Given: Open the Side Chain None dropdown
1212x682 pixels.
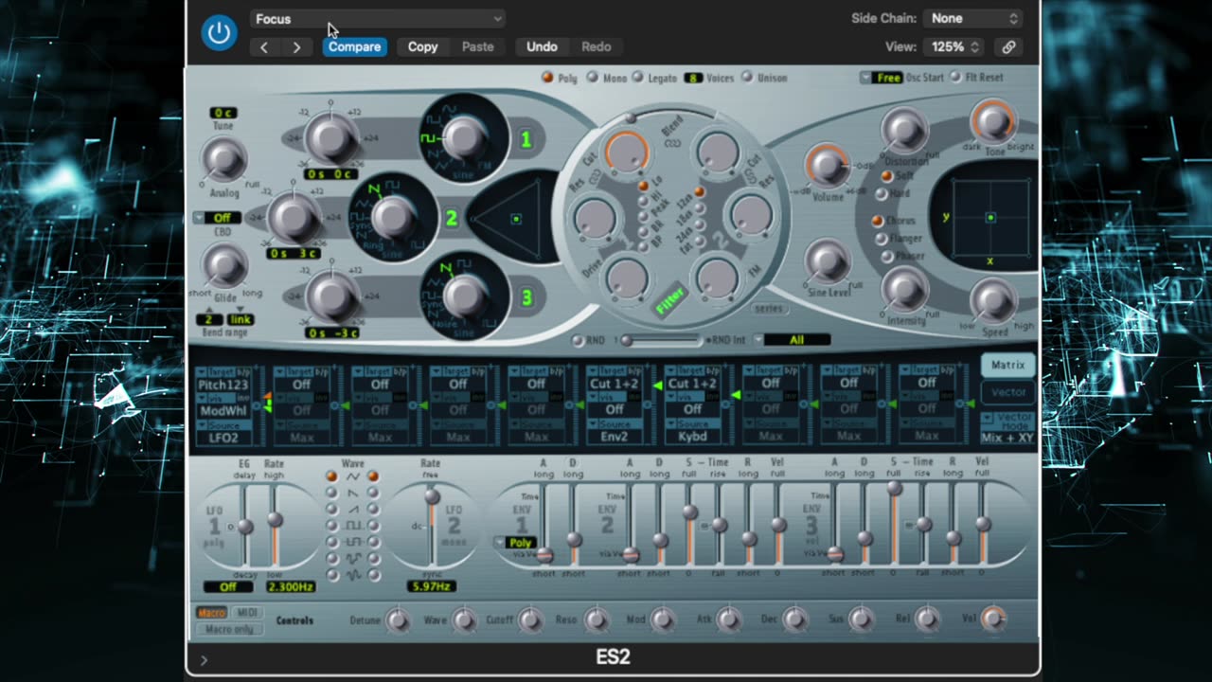Looking at the screenshot, I should point(974,18).
